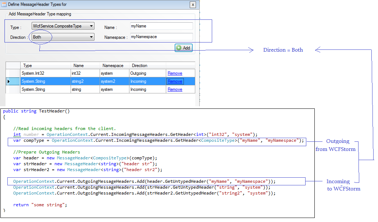
Task: Select System.String cell in string2 row
Action: pos(46,81)
